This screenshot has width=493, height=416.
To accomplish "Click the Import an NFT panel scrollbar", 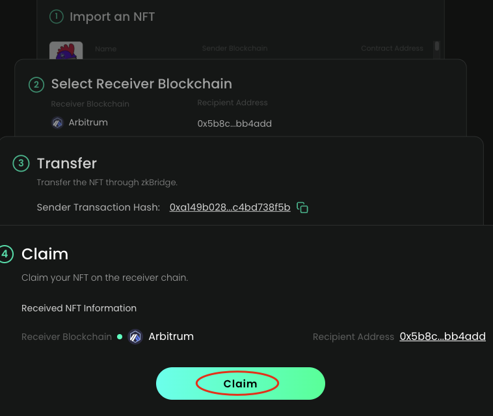I will point(437,47).
